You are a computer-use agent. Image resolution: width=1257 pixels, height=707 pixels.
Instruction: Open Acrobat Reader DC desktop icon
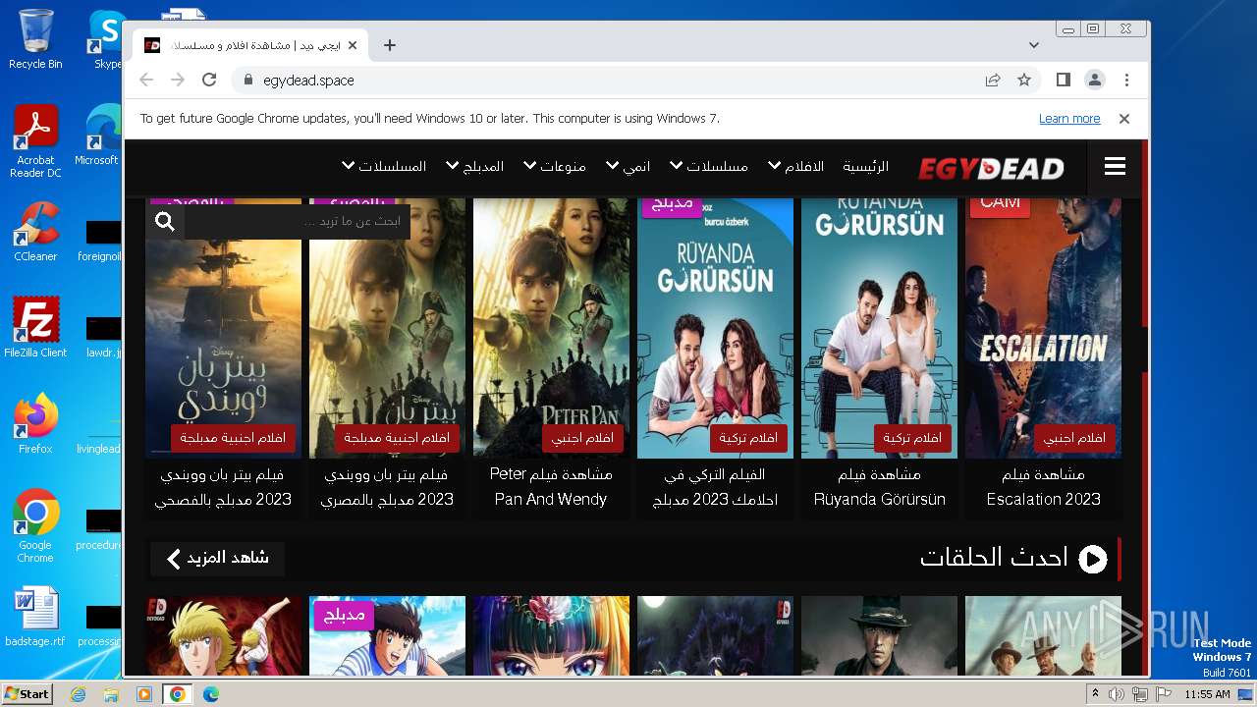[x=35, y=142]
